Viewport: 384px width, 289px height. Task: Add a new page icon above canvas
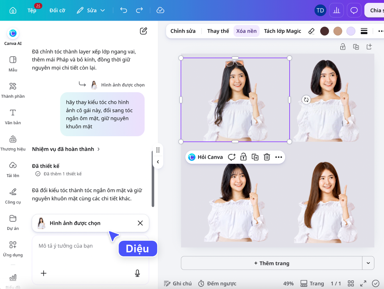[x=369, y=47]
